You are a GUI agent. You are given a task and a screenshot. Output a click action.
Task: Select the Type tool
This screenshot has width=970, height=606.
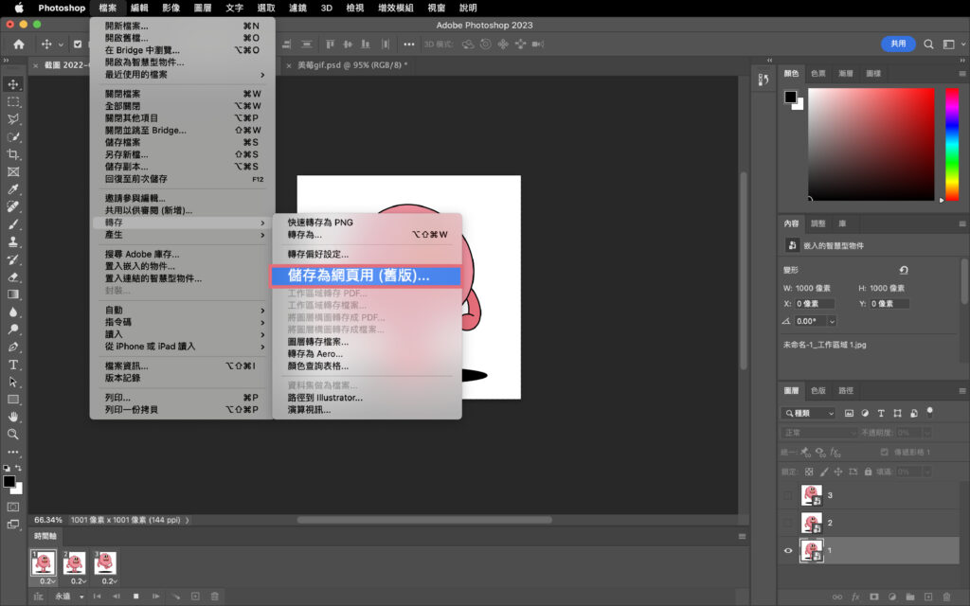(x=13, y=365)
